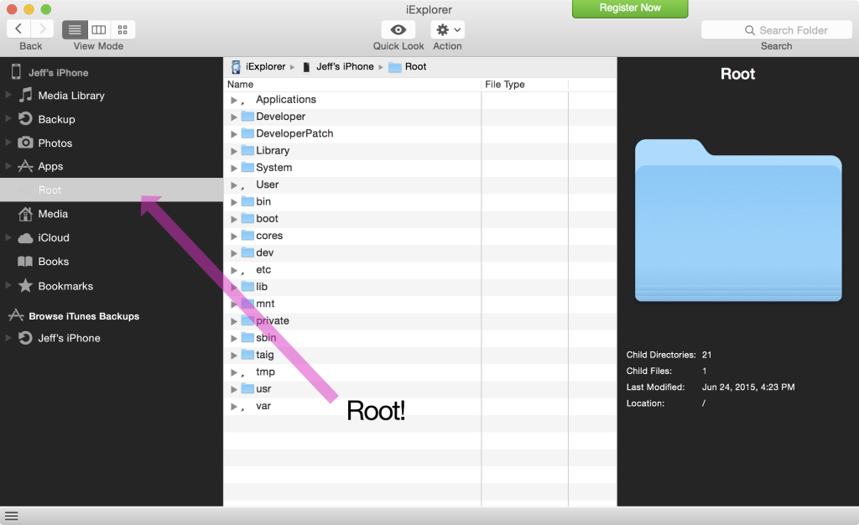The width and height of the screenshot is (859, 525).
Task: Select Books in the sidebar
Action: (54, 262)
